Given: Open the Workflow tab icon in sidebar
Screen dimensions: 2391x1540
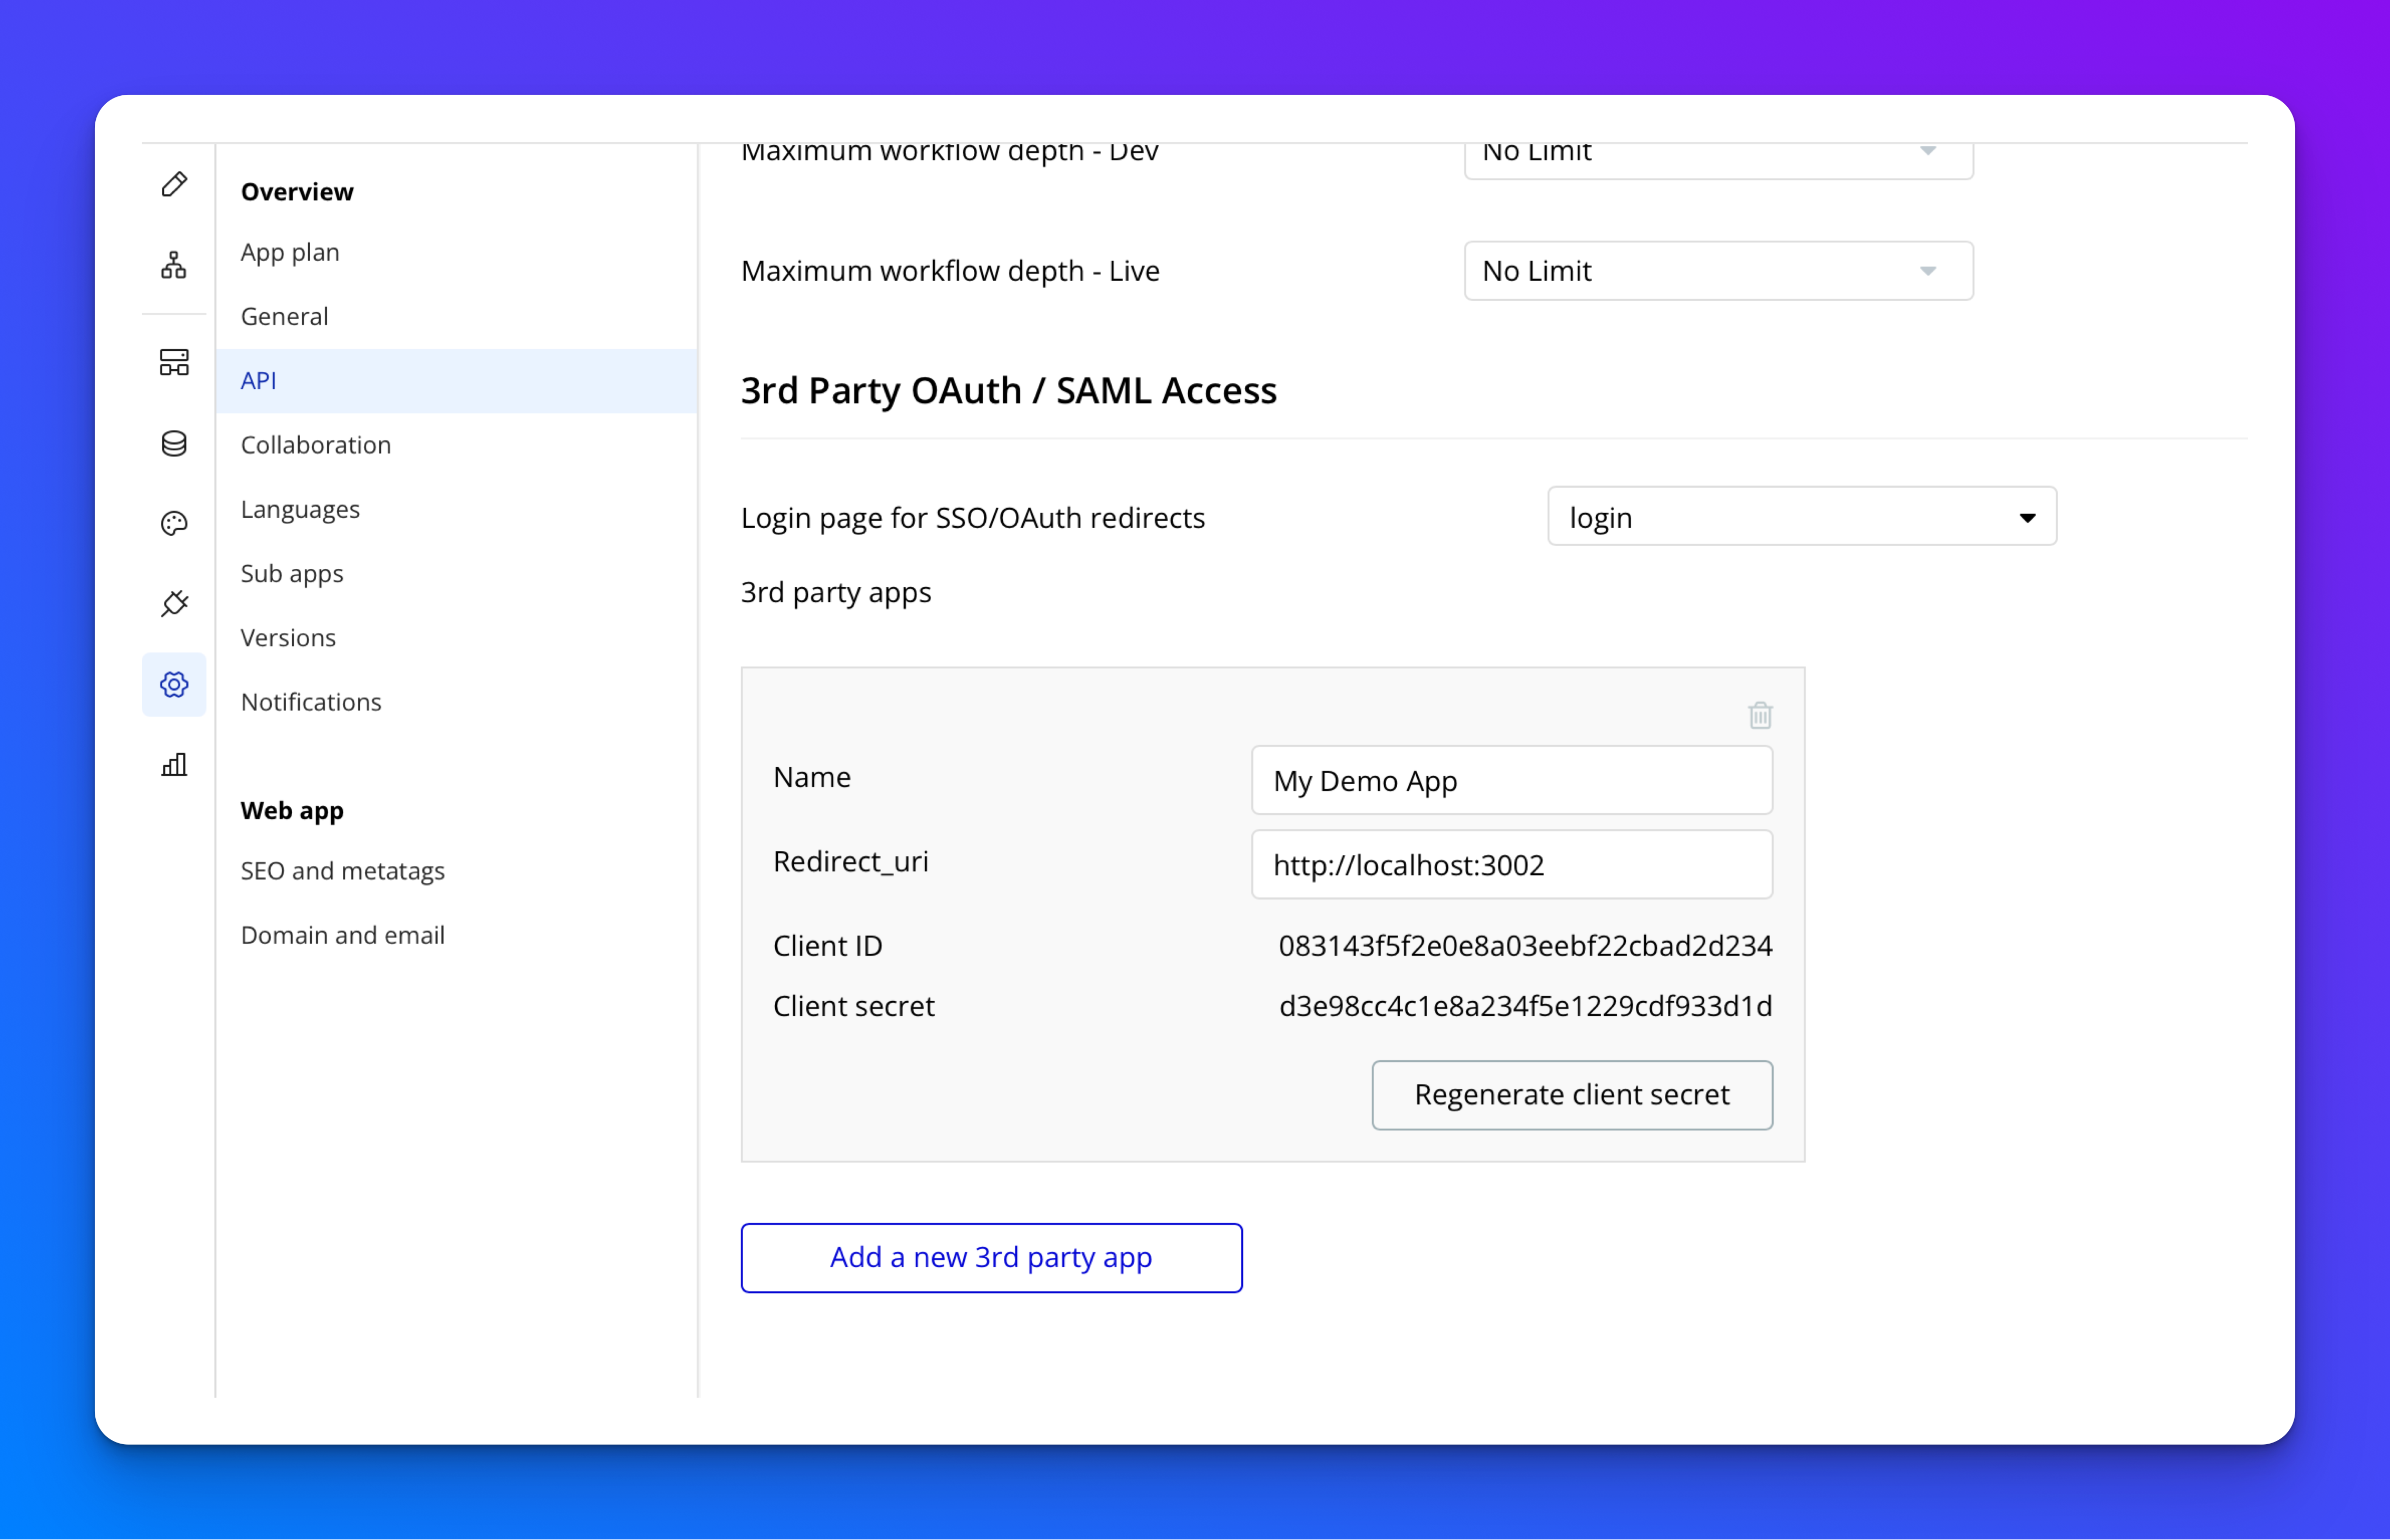Looking at the screenshot, I should click(x=174, y=265).
